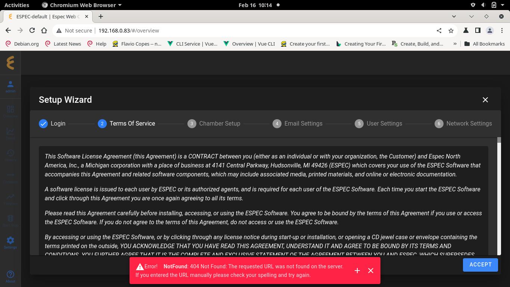Accept the license agreement
The height and width of the screenshot is (287, 510).
(481, 265)
